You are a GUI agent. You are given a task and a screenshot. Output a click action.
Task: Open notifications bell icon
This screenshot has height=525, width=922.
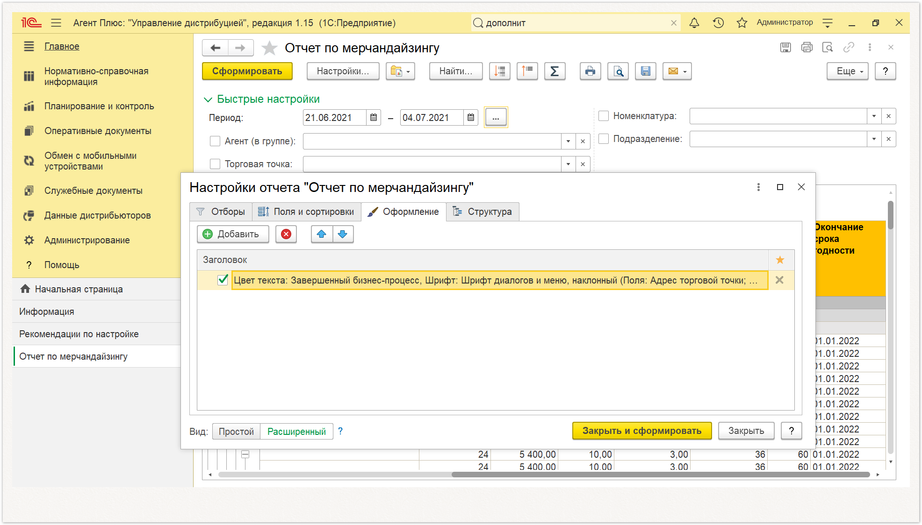click(x=694, y=22)
